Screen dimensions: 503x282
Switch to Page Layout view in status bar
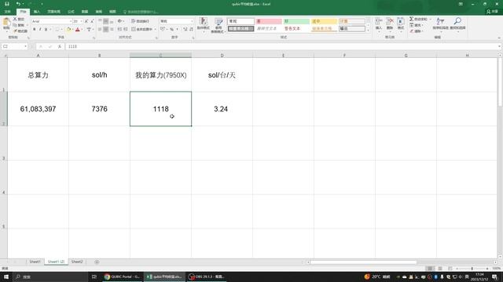tap(440, 269)
